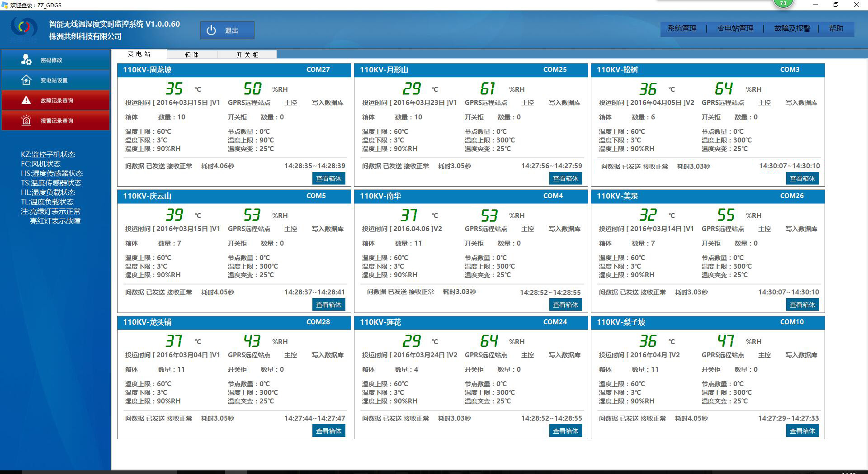868x474 pixels.
Task: Switch to the 开关柜 tab
Action: click(247, 55)
